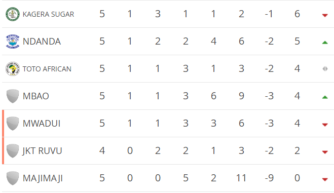Viewport: 334px width, 193px height.
Task: Open the TOTO AFRICAN team link
Action: tap(47, 69)
